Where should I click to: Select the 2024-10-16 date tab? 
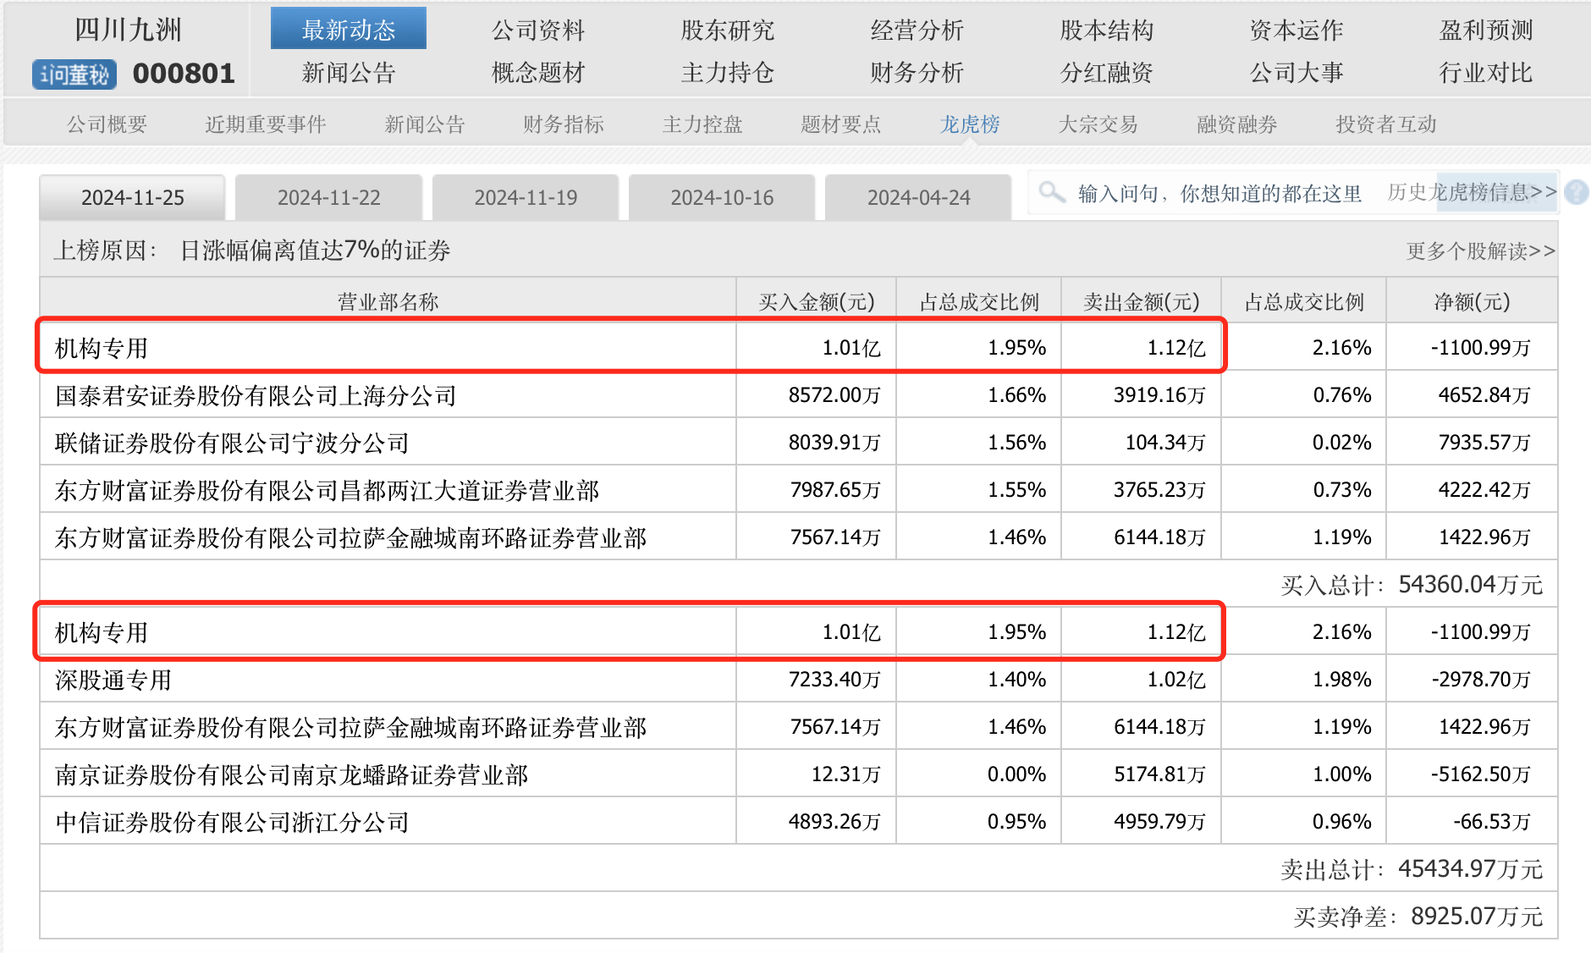[x=722, y=198]
